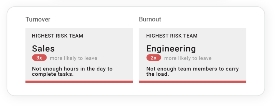Click the Burnout section heading
This screenshot has width=279, height=111.
click(150, 19)
